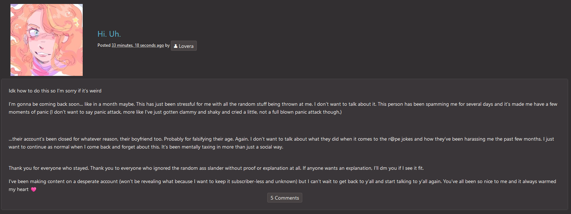571x214 pixels.
Task: Expand the 5 Comments section
Action: point(285,198)
